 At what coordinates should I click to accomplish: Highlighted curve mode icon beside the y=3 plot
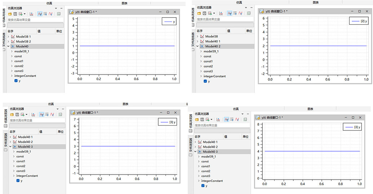[42, 115]
